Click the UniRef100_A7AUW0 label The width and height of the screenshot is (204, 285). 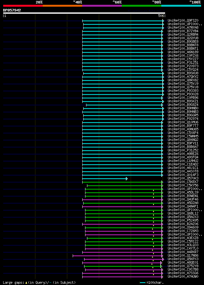click(x=183, y=277)
